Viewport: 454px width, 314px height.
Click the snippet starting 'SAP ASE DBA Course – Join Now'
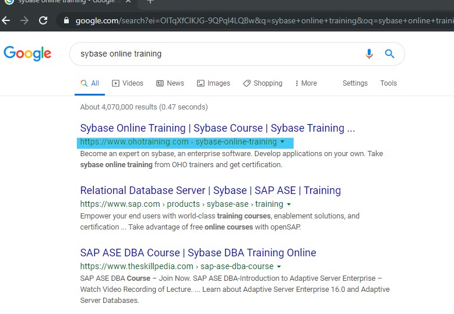235,290
